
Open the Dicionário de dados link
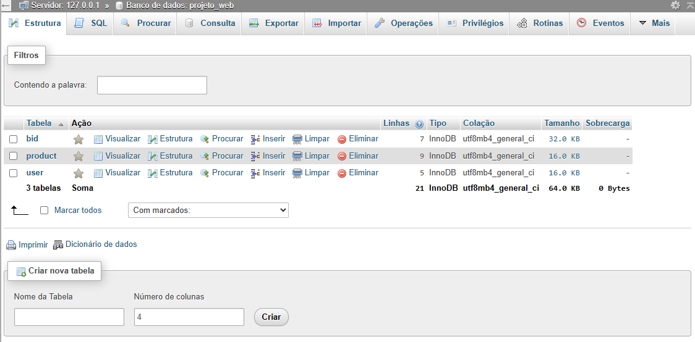tap(101, 244)
